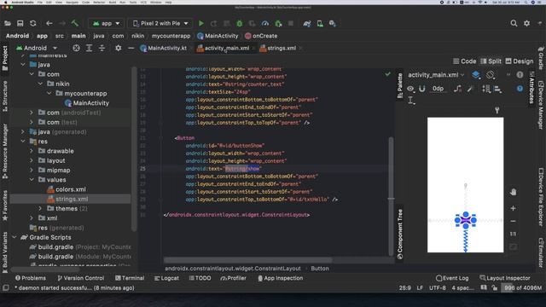Collapse Gradle Scripts node
The image size is (546, 307).
point(15,237)
